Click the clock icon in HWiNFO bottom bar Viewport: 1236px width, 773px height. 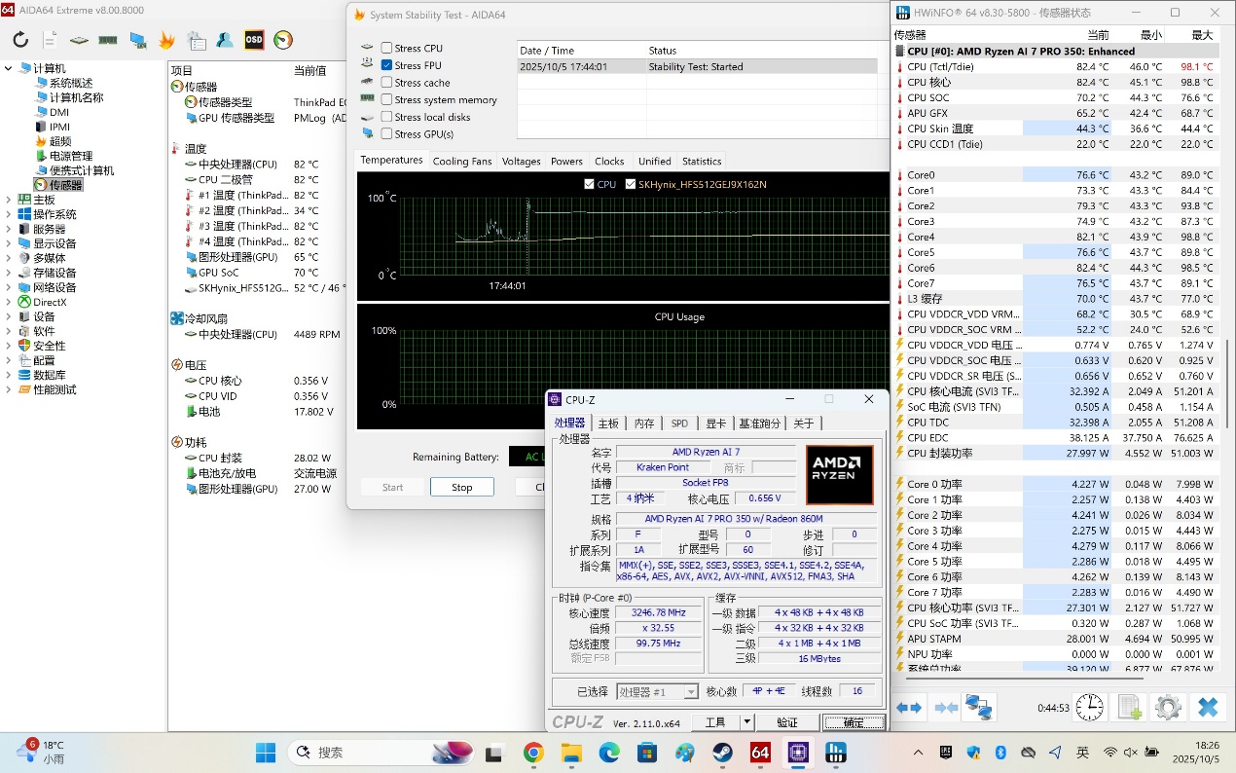[1089, 707]
